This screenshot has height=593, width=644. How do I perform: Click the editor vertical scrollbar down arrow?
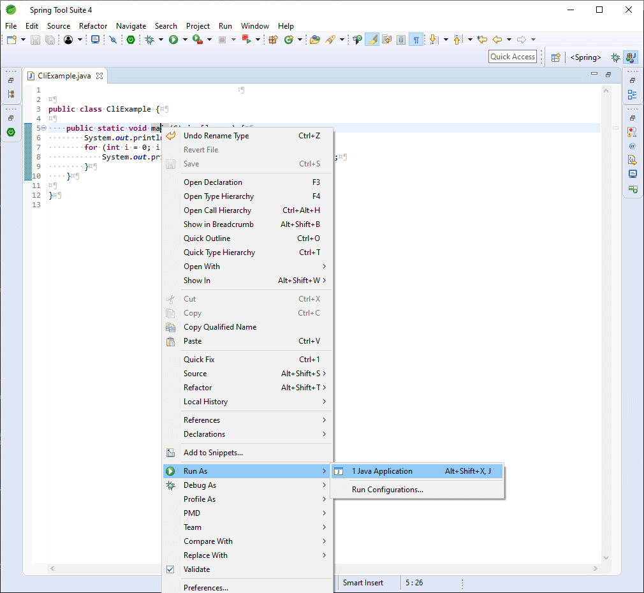click(606, 558)
